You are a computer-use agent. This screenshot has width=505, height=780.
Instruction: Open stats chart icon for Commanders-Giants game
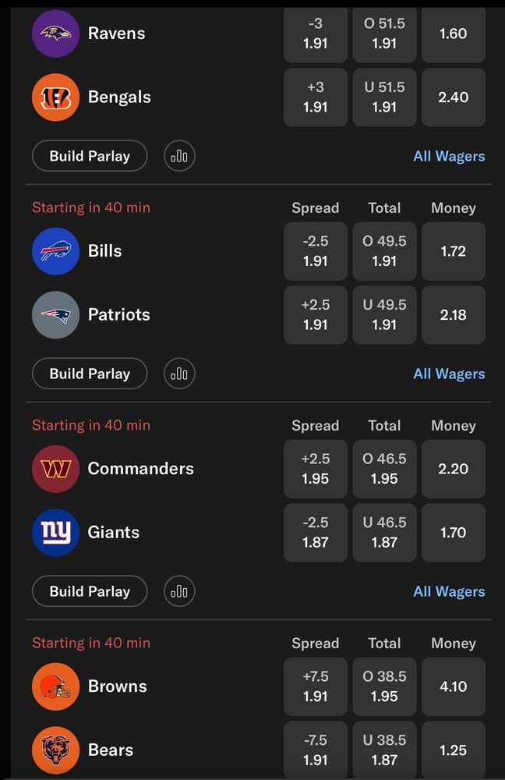coord(179,591)
